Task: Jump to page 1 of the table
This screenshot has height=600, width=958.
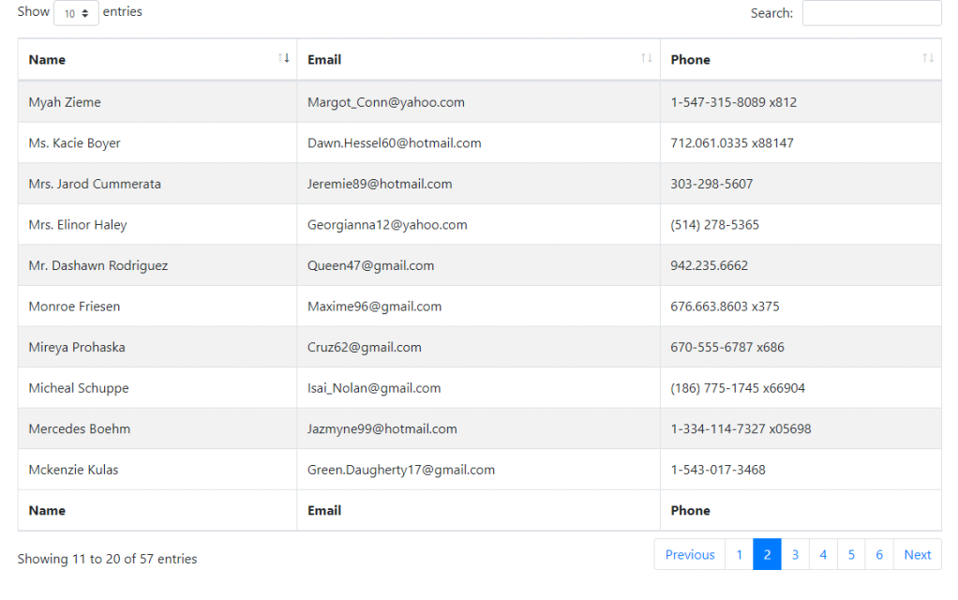Action: [x=739, y=554]
